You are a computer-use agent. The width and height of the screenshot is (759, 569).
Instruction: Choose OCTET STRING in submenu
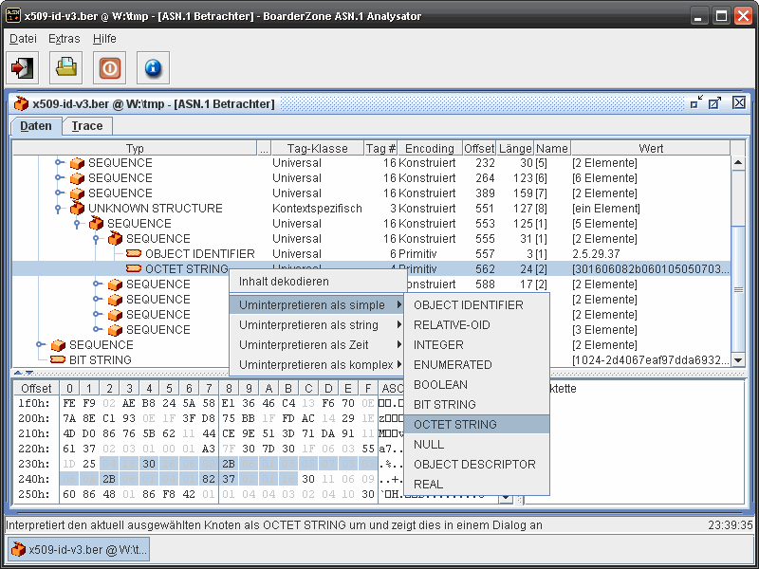[x=476, y=424]
